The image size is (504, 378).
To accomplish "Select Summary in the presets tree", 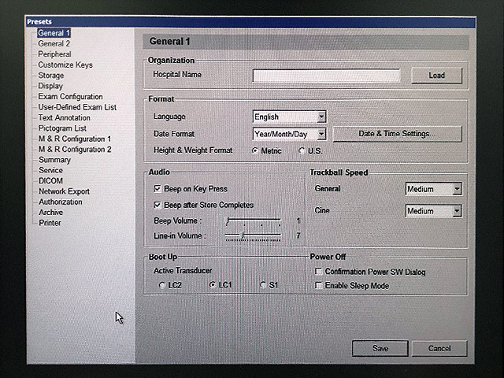I will click(x=54, y=160).
